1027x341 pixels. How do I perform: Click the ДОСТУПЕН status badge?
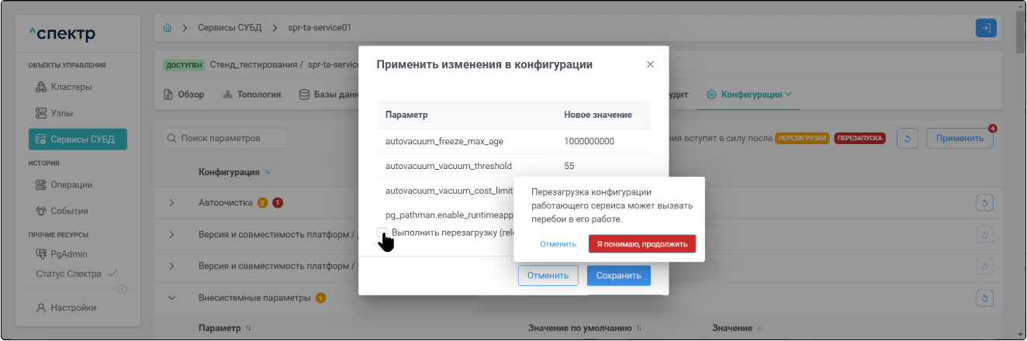click(x=185, y=64)
